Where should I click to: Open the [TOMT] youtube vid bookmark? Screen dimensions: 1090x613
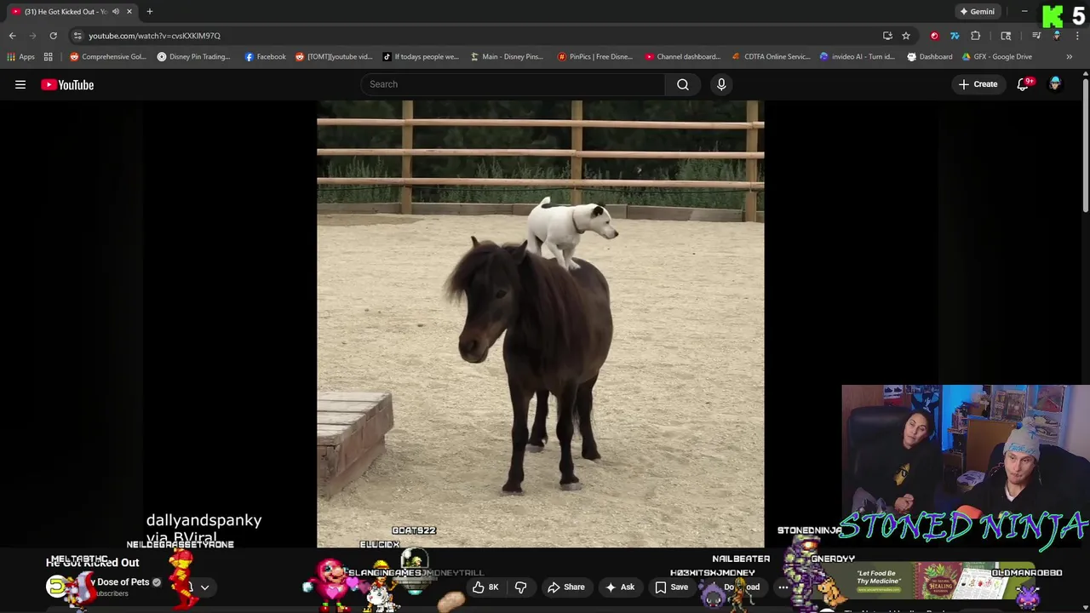click(334, 57)
